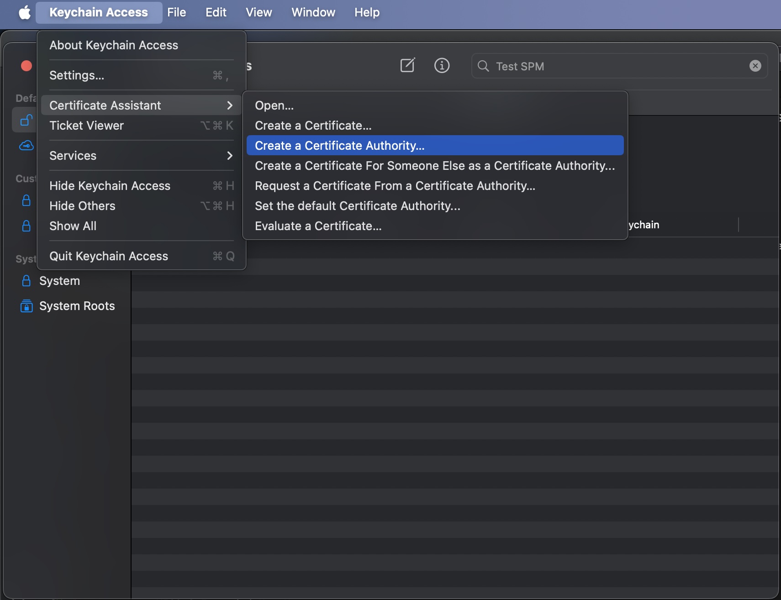Clear the Test SPM search text
This screenshot has width=781, height=600.
[755, 66]
